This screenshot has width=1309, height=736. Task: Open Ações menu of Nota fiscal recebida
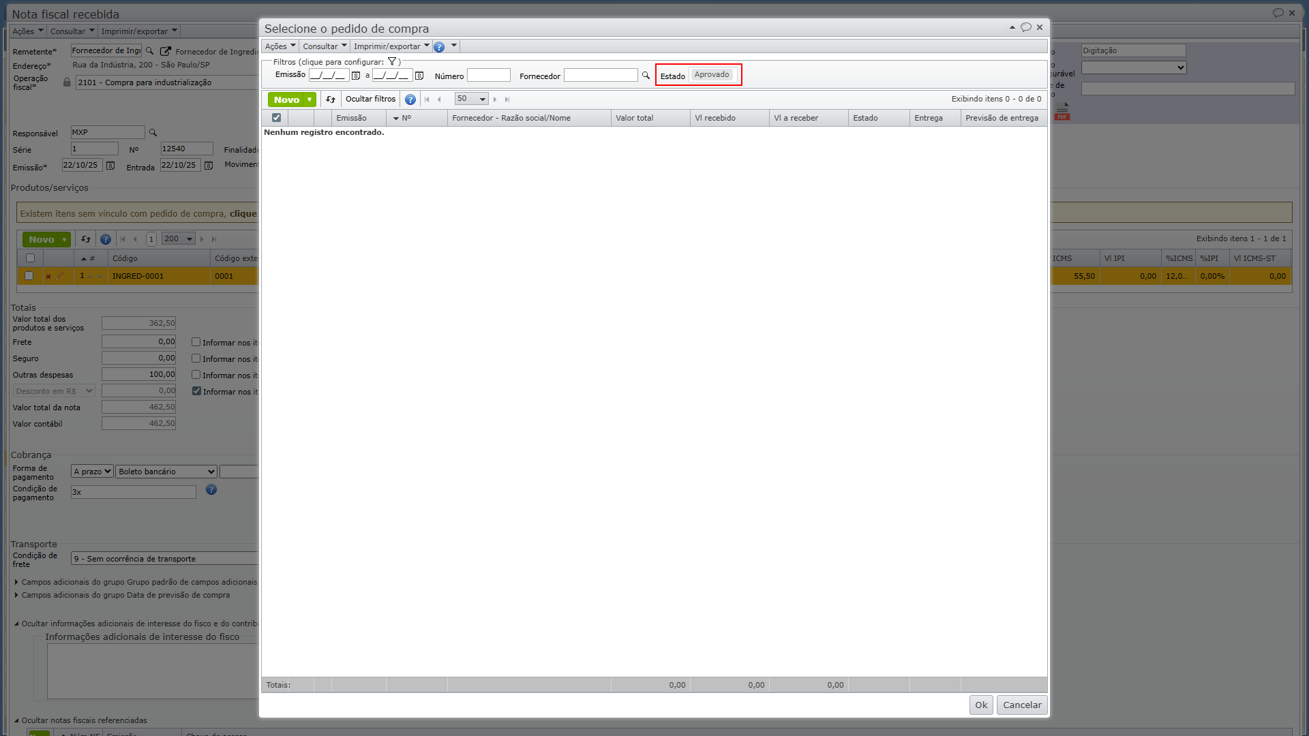pyautogui.click(x=28, y=31)
